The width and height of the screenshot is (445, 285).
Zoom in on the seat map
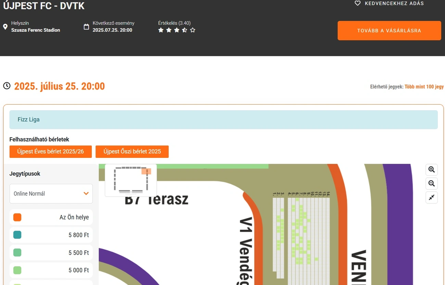point(431,169)
